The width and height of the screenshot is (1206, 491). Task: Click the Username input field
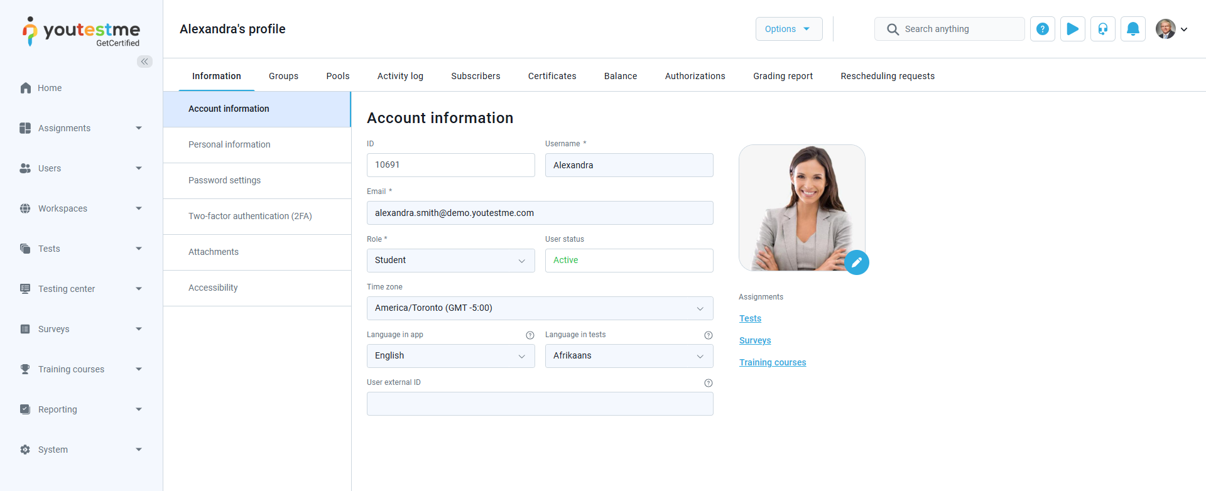point(629,165)
